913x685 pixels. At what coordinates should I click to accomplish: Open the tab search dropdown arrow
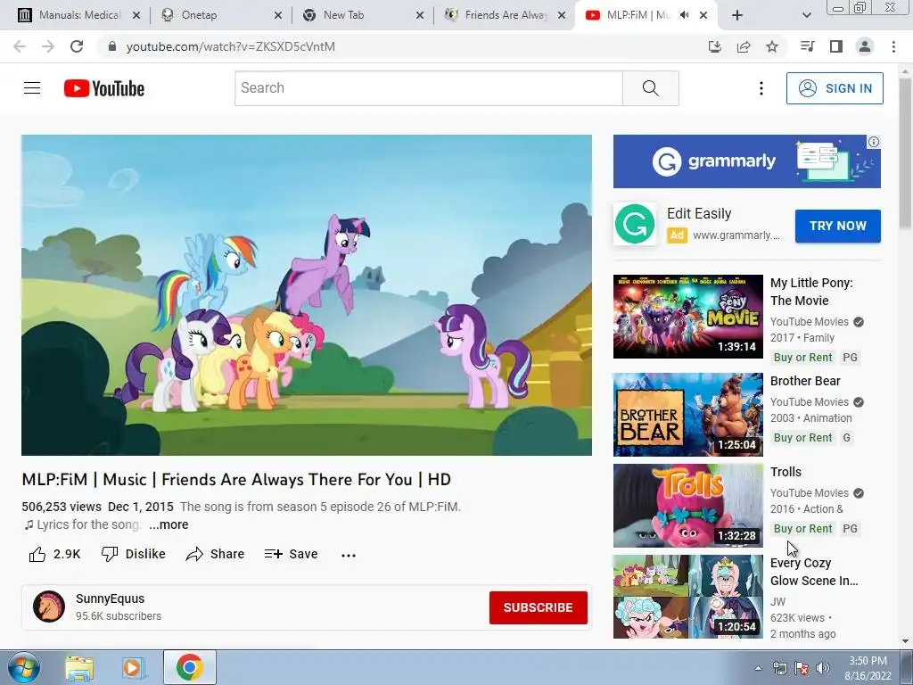point(806,15)
